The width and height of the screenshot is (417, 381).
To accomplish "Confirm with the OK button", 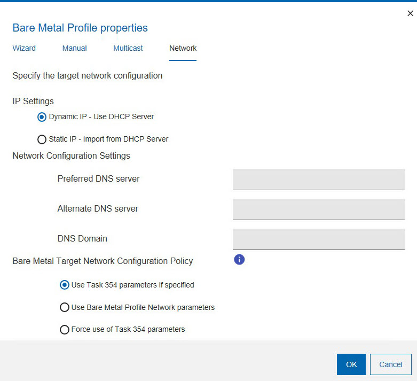I will tap(351, 364).
